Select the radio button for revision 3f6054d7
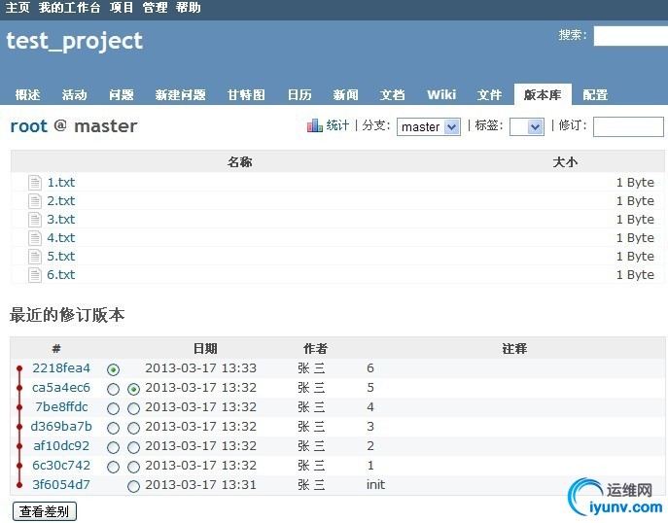 pos(134,486)
